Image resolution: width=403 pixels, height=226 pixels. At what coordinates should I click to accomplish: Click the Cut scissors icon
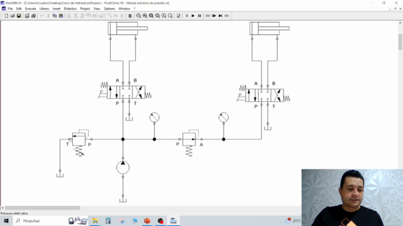tap(48, 16)
